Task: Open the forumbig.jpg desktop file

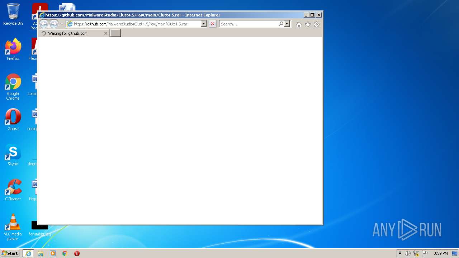Action: pyautogui.click(x=39, y=229)
